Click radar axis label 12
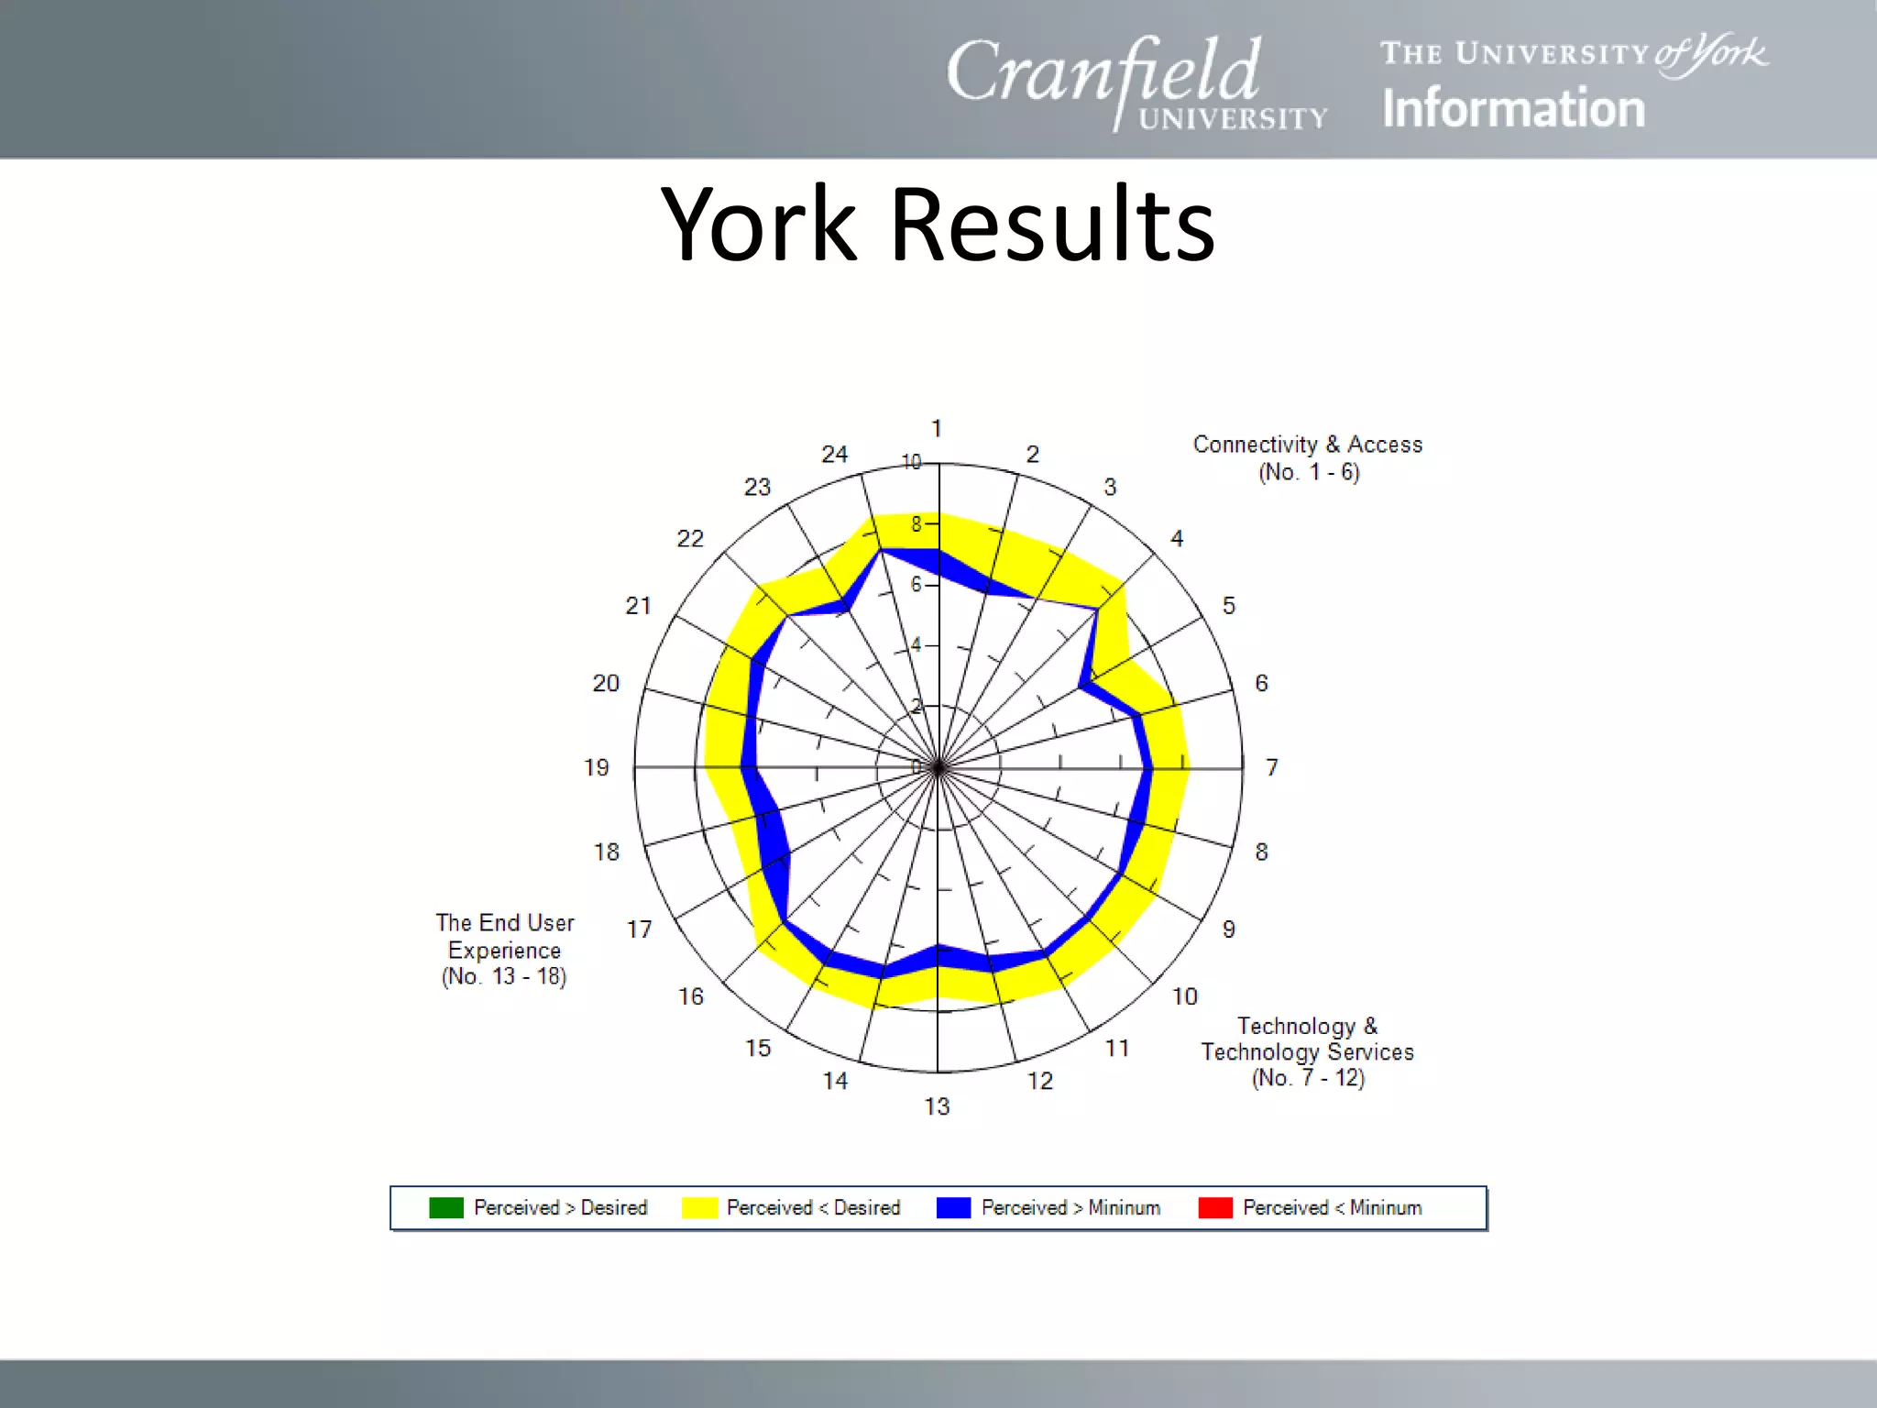Viewport: 1877px width, 1408px height. (x=1040, y=1081)
